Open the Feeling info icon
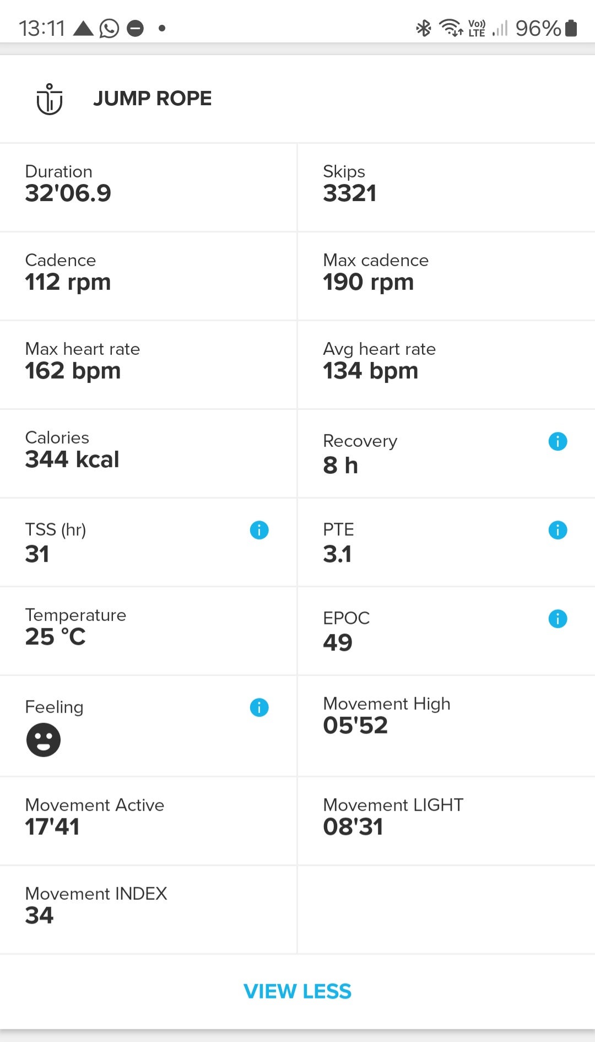Screen dimensions: 595x1042 click(259, 708)
